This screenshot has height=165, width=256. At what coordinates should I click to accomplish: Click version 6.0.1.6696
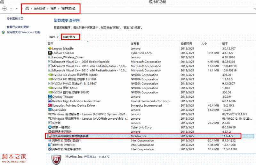[x=229, y=101]
